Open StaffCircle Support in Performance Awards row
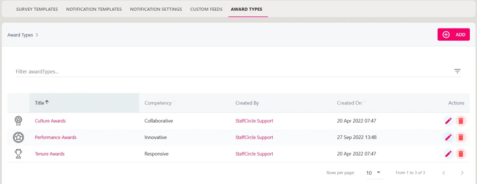 (254, 137)
